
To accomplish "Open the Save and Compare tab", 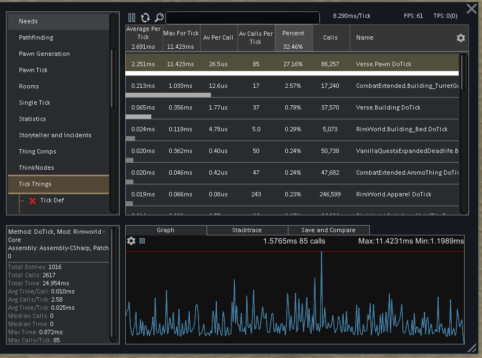I will 328,230.
